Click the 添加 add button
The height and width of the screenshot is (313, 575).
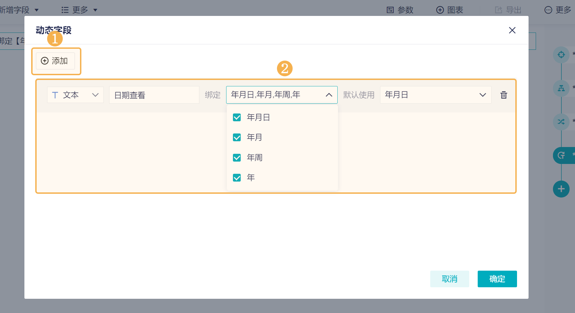[x=55, y=61]
